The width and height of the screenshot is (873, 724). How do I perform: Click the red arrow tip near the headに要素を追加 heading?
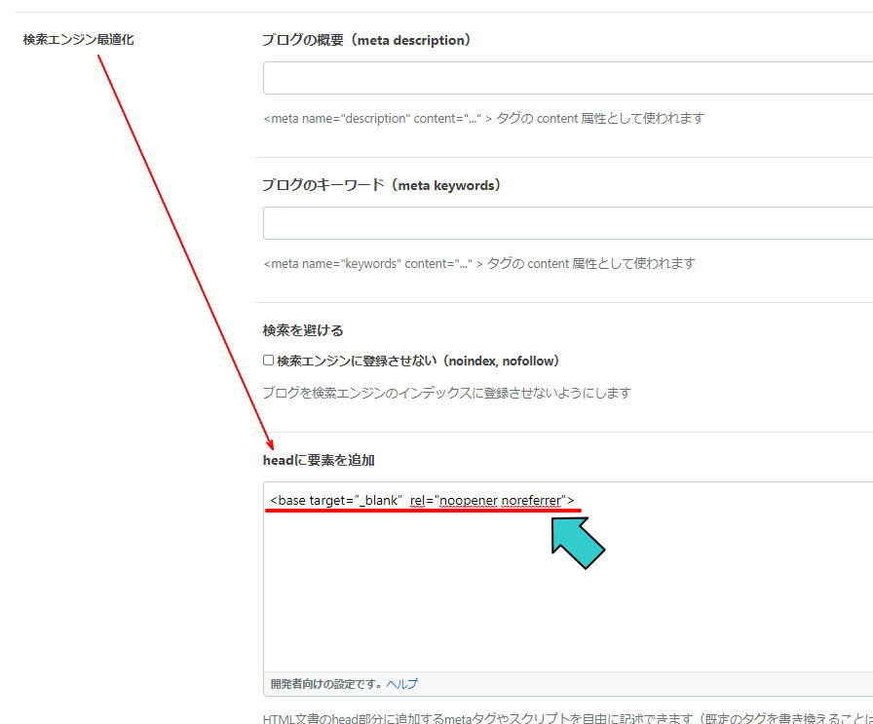tap(271, 445)
